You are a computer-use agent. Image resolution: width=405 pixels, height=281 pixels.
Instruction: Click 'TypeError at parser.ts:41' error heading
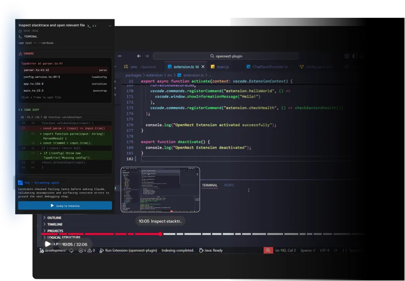(x=42, y=64)
